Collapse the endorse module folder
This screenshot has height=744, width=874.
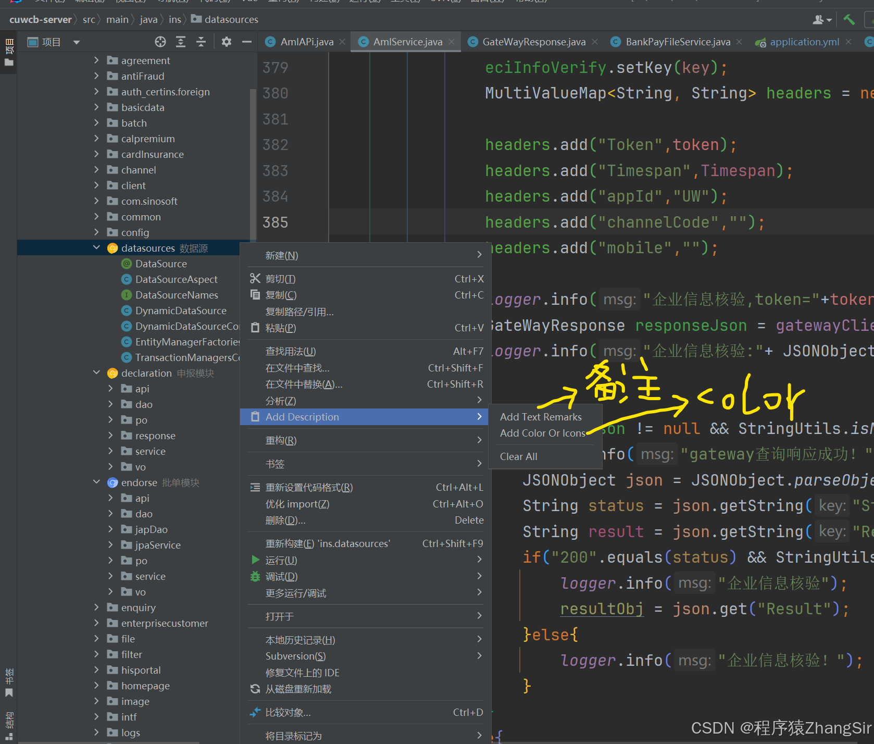(96, 482)
